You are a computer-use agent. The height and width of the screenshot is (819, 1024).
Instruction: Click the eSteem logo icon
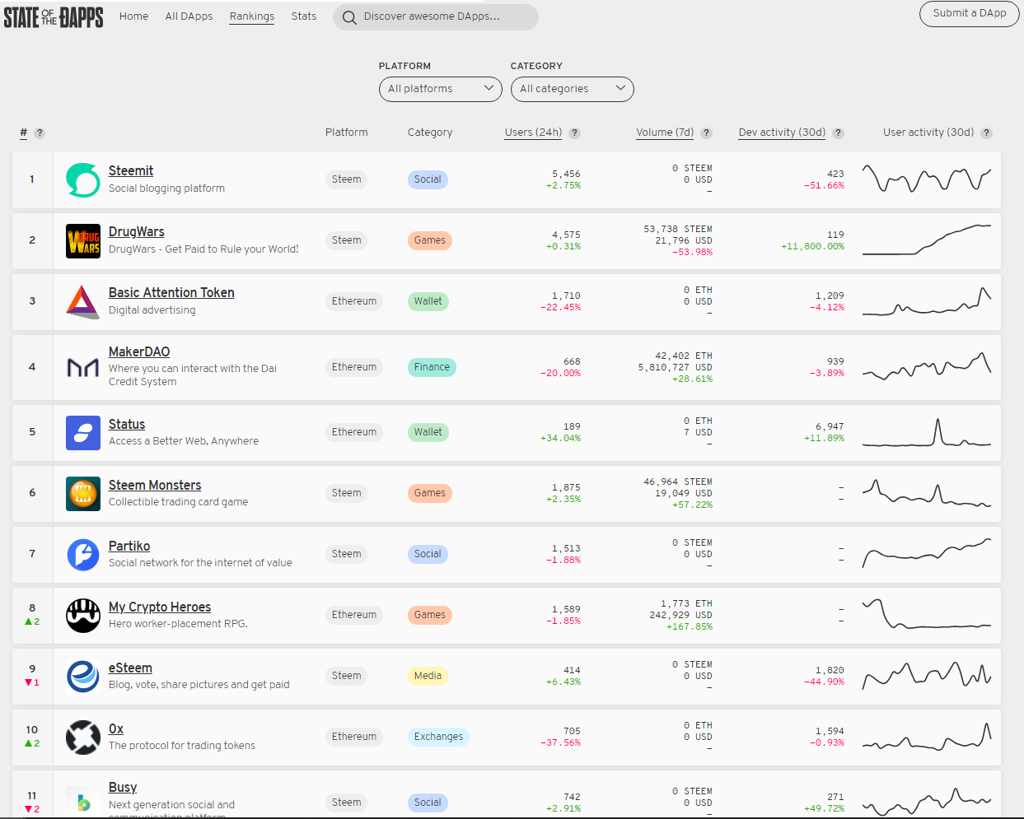[83, 677]
